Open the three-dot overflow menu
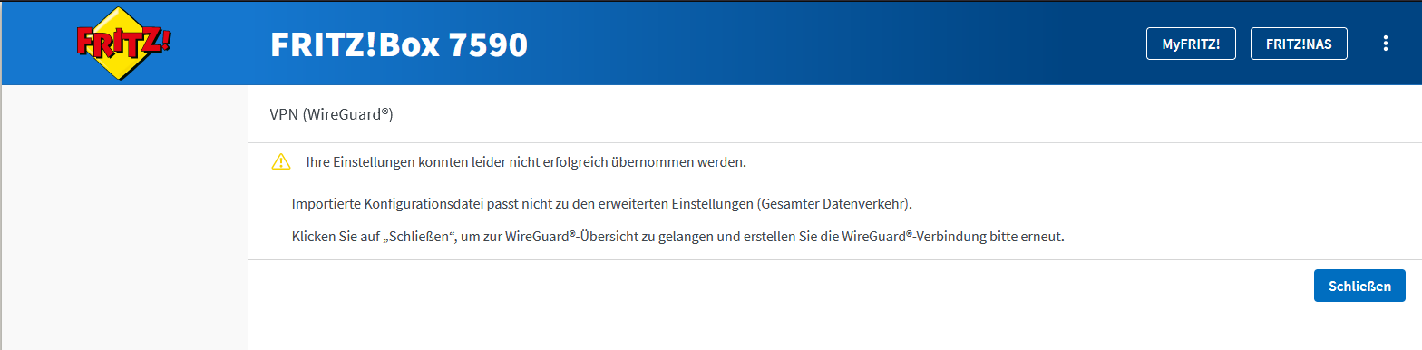 click(1385, 43)
